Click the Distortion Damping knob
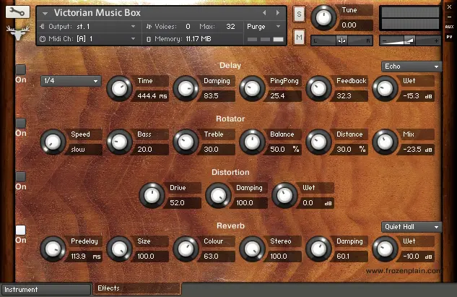The height and width of the screenshot is (297, 457). coord(218,196)
